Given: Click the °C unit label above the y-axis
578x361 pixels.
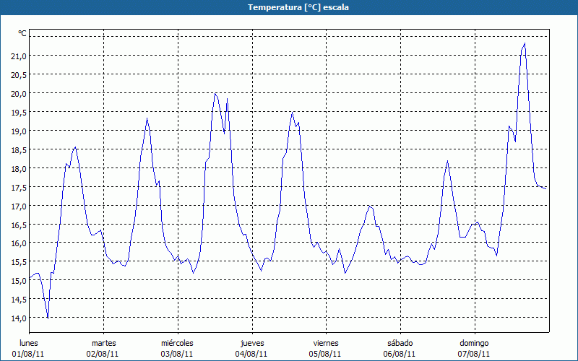Looking at the screenshot, I should click(x=22, y=33).
